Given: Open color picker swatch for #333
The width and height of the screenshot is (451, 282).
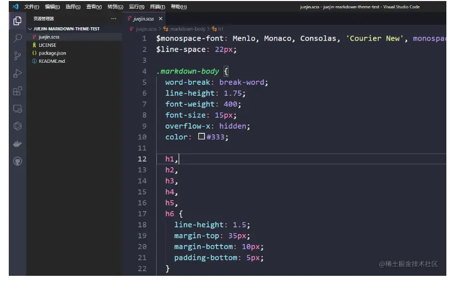Looking at the screenshot, I should (x=202, y=136).
